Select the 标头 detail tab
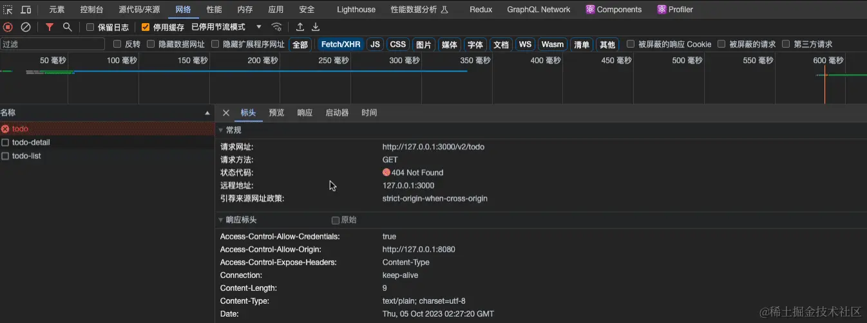The image size is (867, 323). [248, 113]
